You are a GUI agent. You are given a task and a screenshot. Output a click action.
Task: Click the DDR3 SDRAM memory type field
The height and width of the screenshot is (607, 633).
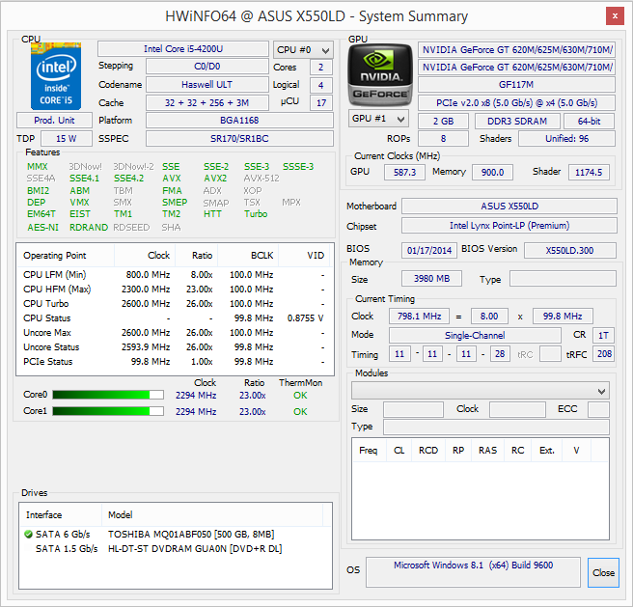(x=517, y=122)
